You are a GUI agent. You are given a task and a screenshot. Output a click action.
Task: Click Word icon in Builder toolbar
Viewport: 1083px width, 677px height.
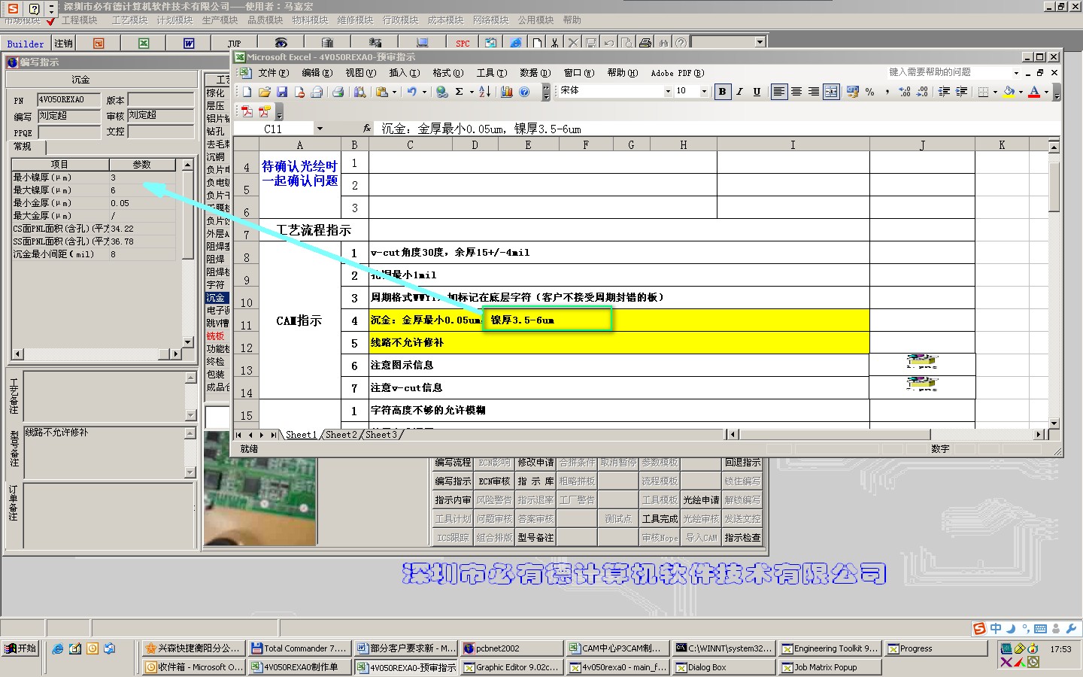coord(189,43)
